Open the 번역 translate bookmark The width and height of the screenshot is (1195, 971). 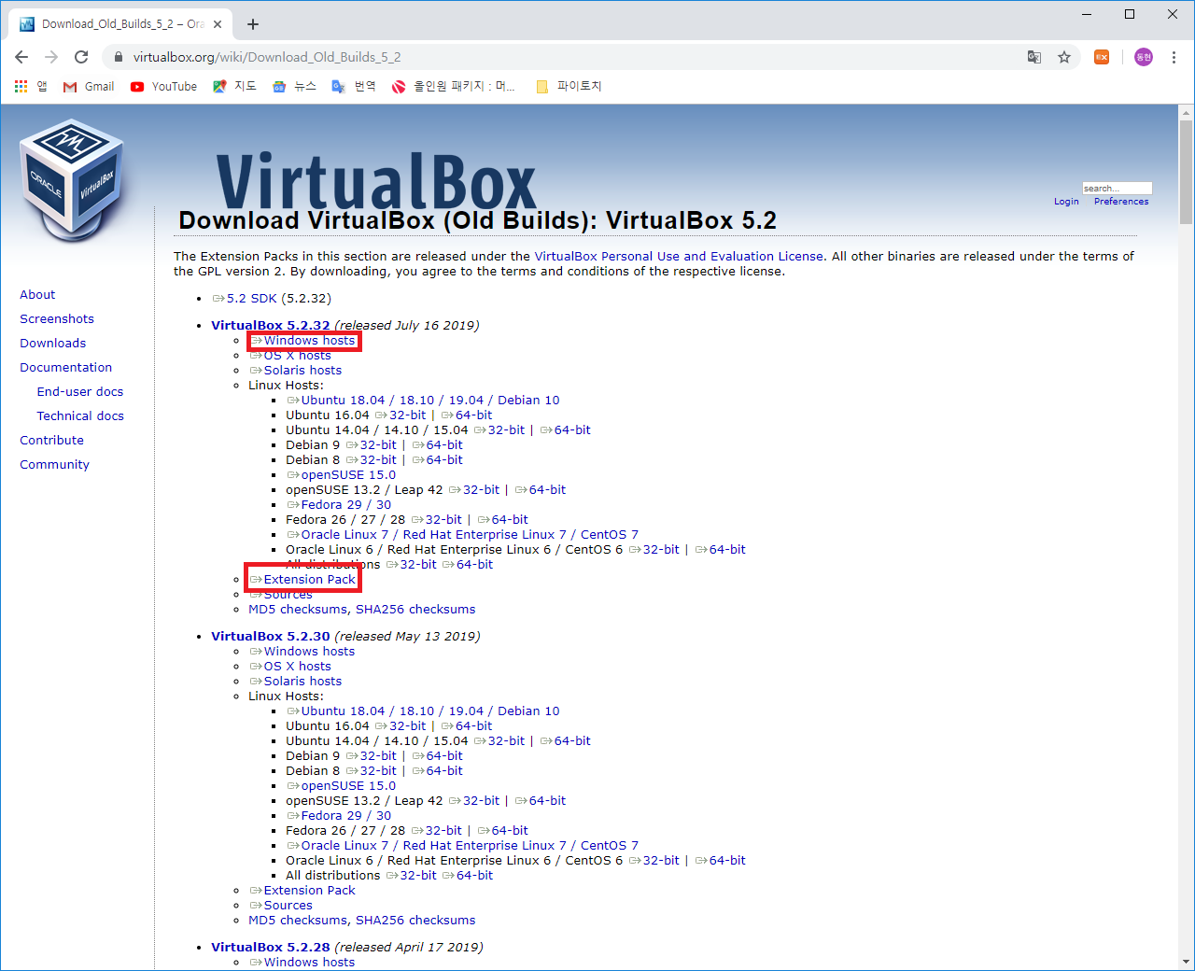pyautogui.click(x=354, y=86)
